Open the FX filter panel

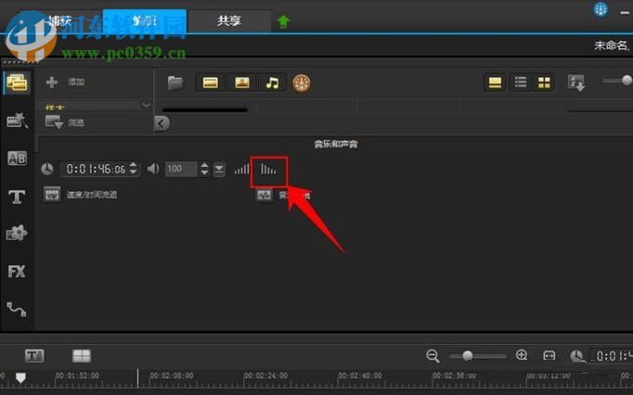(x=17, y=271)
